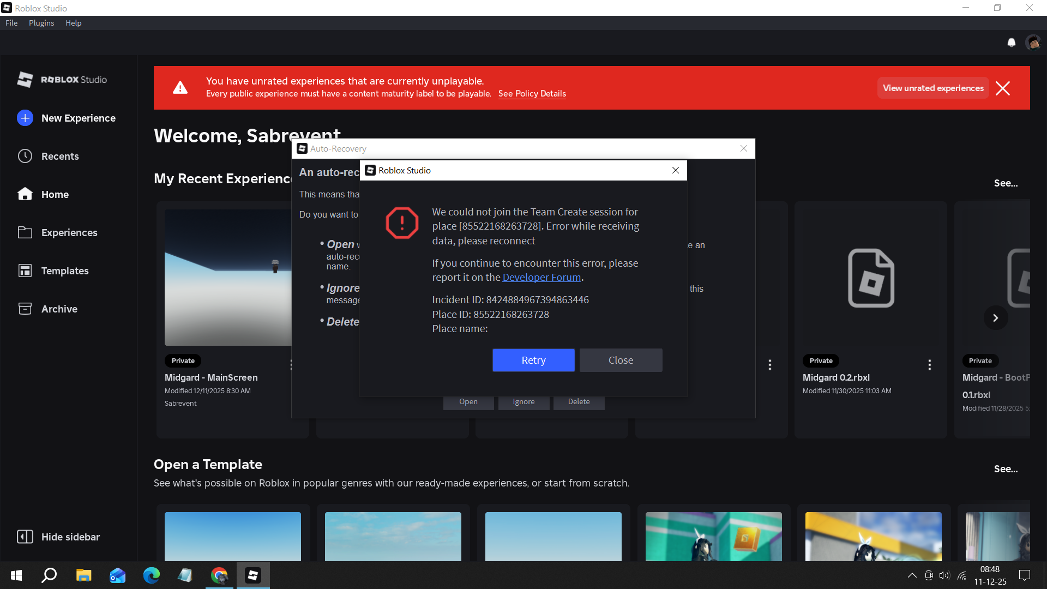Click View unrated experiences

click(x=933, y=88)
